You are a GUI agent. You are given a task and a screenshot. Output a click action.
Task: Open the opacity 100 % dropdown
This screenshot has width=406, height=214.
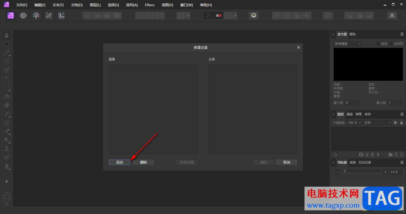tap(354, 123)
